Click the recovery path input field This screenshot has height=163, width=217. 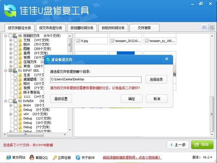pyautogui.click(x=96, y=79)
